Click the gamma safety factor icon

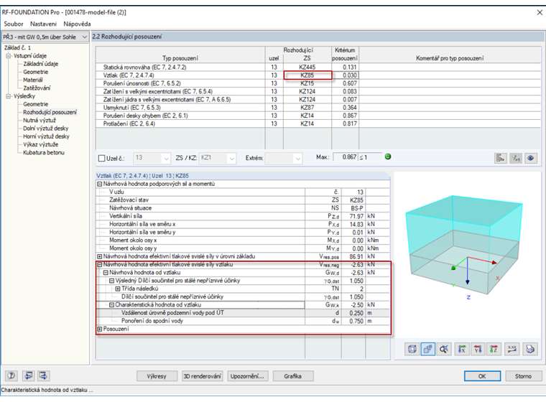[x=515, y=158]
